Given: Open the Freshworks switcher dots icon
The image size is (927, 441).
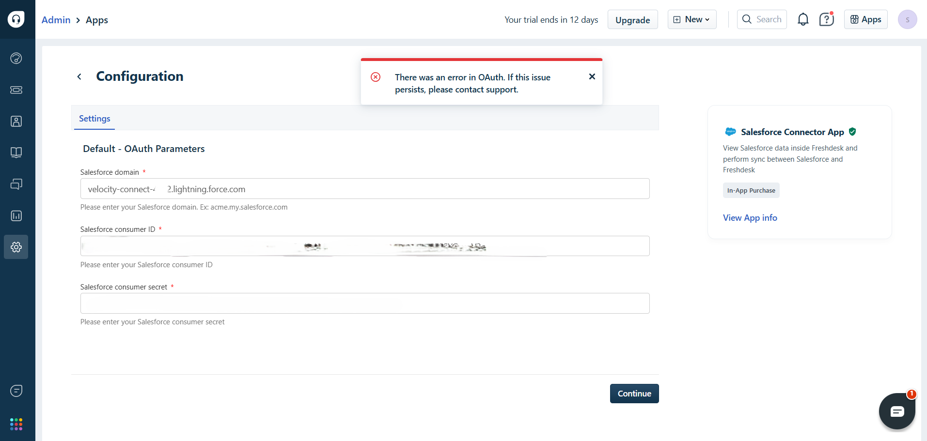Looking at the screenshot, I should point(16,425).
